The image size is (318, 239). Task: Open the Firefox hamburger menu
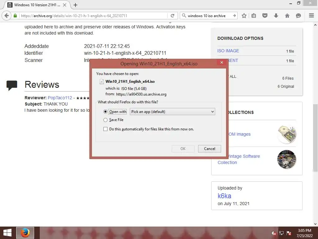click(311, 16)
